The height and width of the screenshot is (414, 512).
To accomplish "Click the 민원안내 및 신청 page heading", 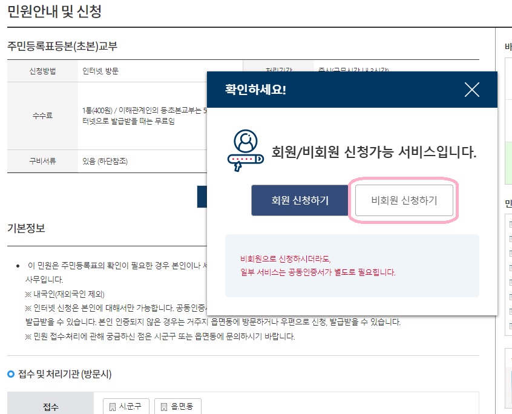I will pos(54,11).
